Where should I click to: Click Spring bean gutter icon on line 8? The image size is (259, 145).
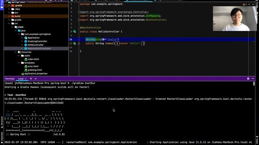(74, 31)
